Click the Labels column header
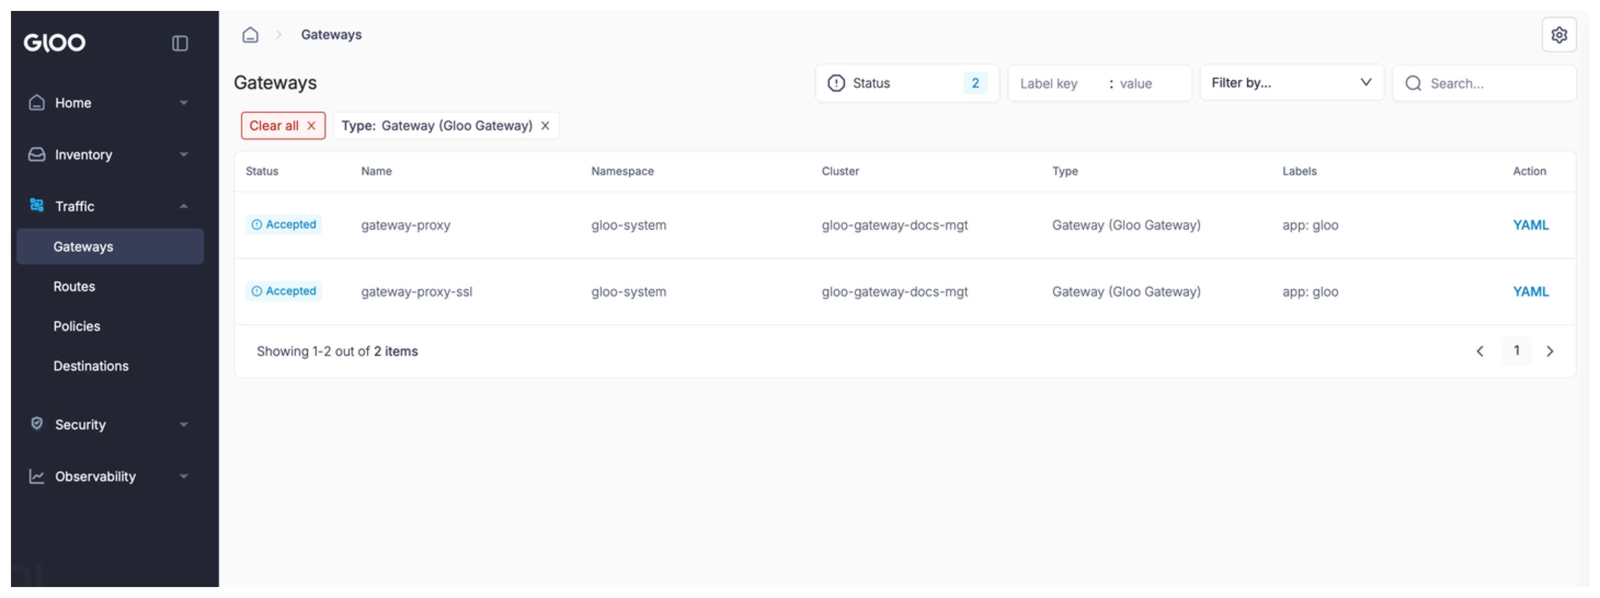Viewport: 1600px width, 598px height. (1299, 171)
